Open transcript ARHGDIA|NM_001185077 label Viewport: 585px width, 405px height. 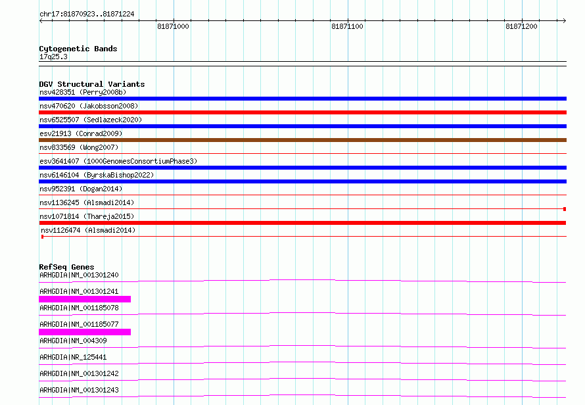click(79, 324)
